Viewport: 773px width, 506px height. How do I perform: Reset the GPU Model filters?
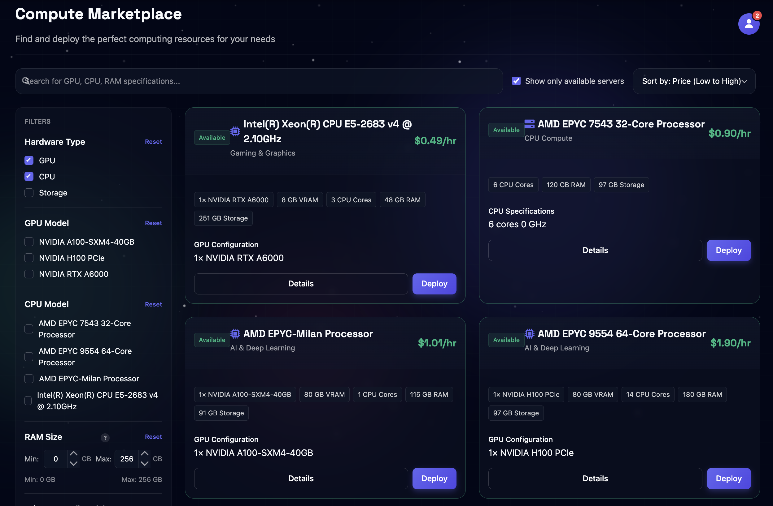153,223
